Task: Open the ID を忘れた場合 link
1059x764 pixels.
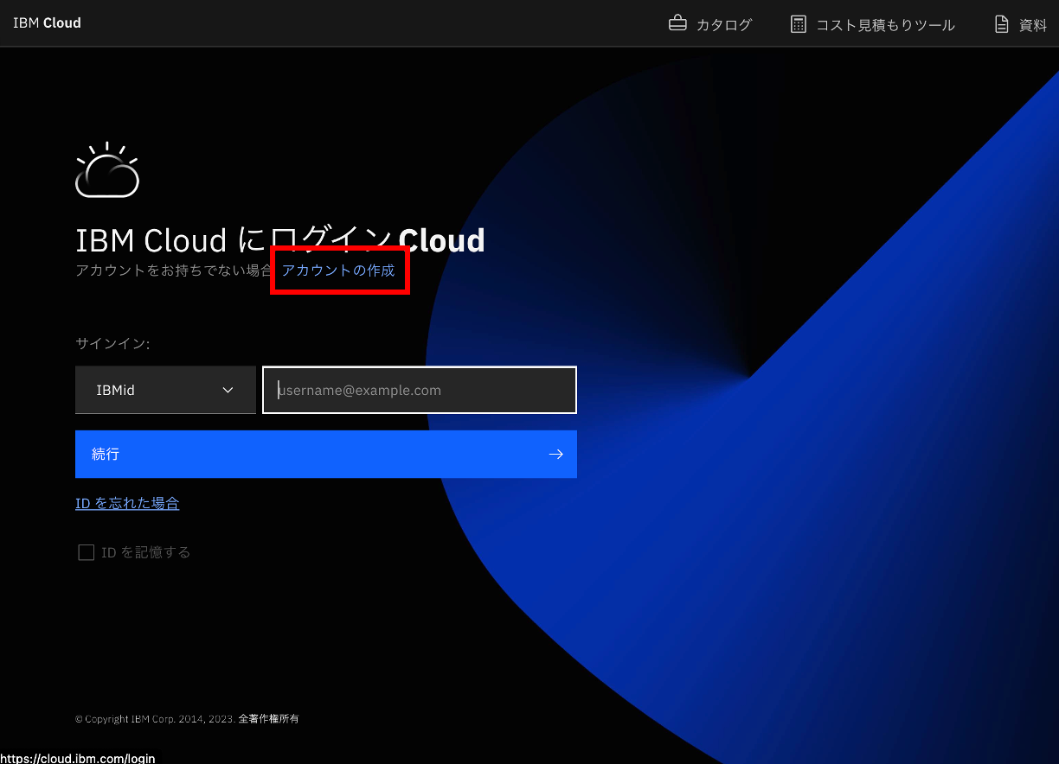Action: coord(127,503)
